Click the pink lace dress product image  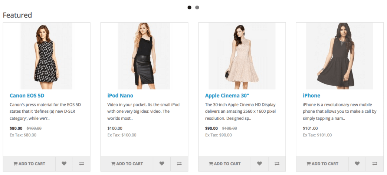[242, 56]
